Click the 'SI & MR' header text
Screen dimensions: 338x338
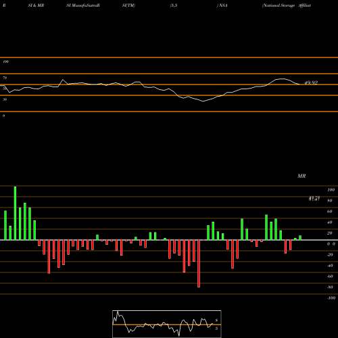coord(36,5)
